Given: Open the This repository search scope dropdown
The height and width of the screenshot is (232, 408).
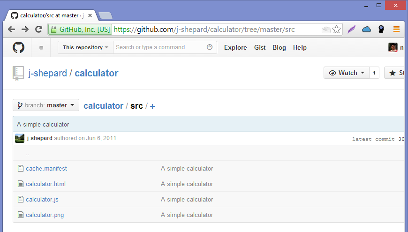Looking at the screenshot, I should tap(85, 47).
